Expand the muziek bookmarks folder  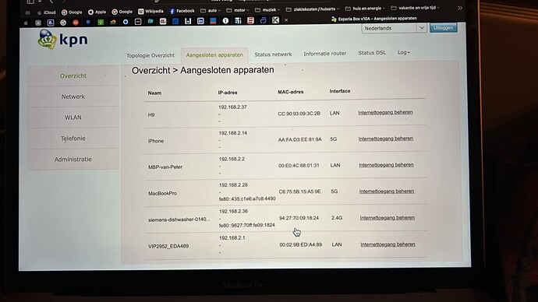[x=267, y=10]
